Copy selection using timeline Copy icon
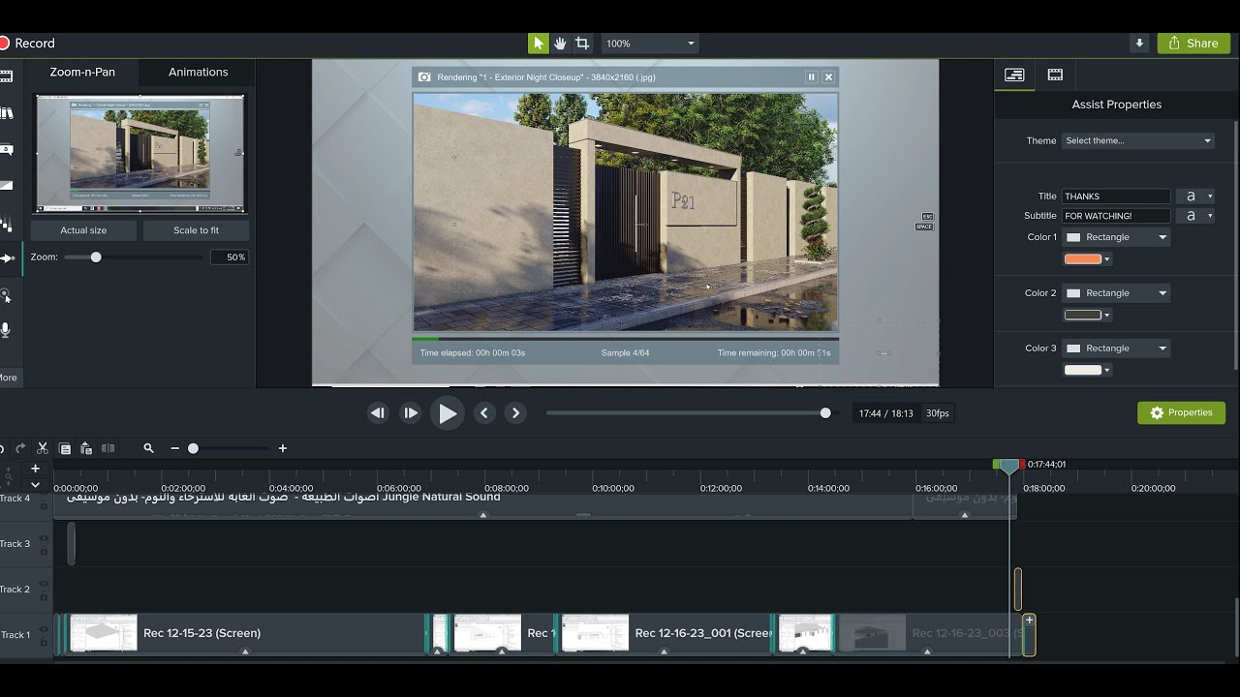This screenshot has height=697, width=1240. 65,448
